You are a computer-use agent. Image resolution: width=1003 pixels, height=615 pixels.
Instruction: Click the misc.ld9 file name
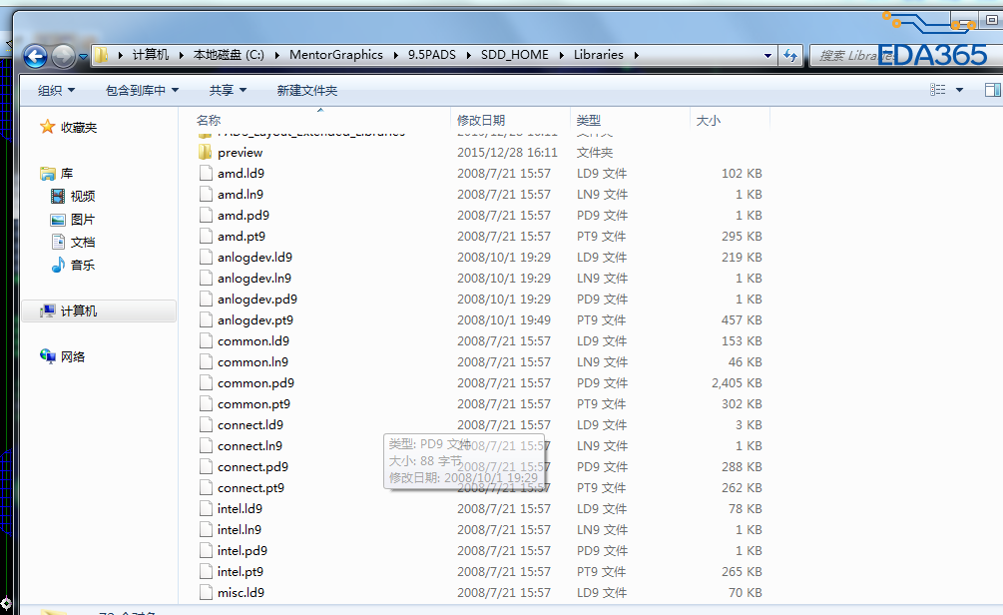(x=242, y=593)
